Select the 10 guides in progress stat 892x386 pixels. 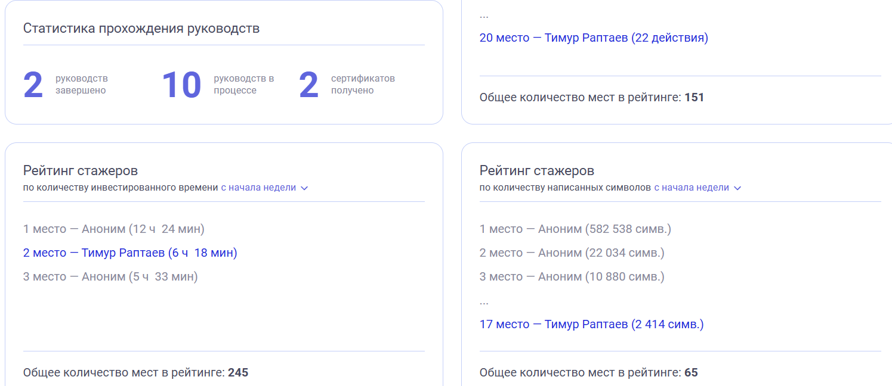[x=181, y=85]
